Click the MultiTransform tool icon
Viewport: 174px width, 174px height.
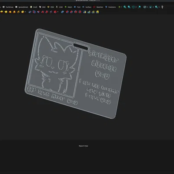(97, 12)
